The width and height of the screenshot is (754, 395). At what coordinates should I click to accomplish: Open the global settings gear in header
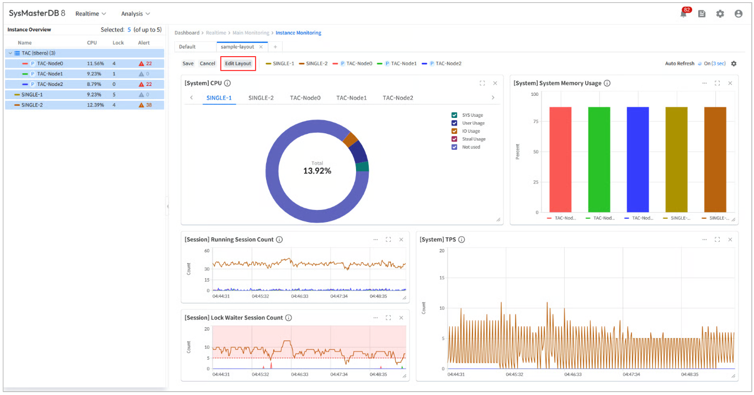[720, 14]
